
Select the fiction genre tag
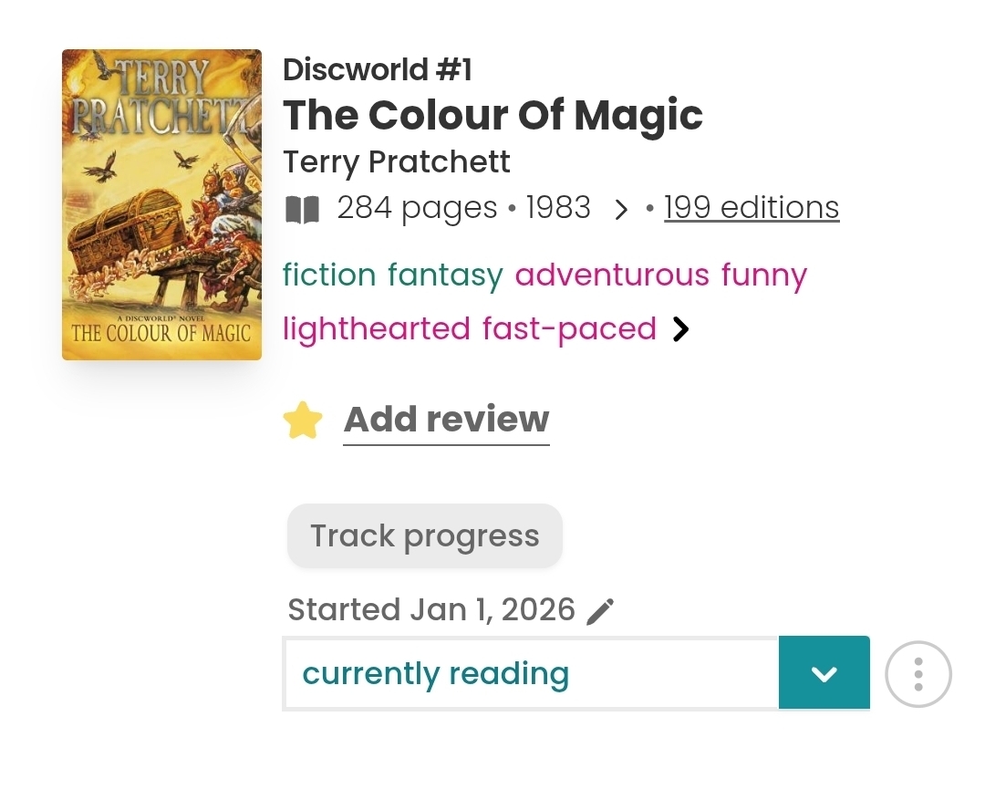(329, 275)
